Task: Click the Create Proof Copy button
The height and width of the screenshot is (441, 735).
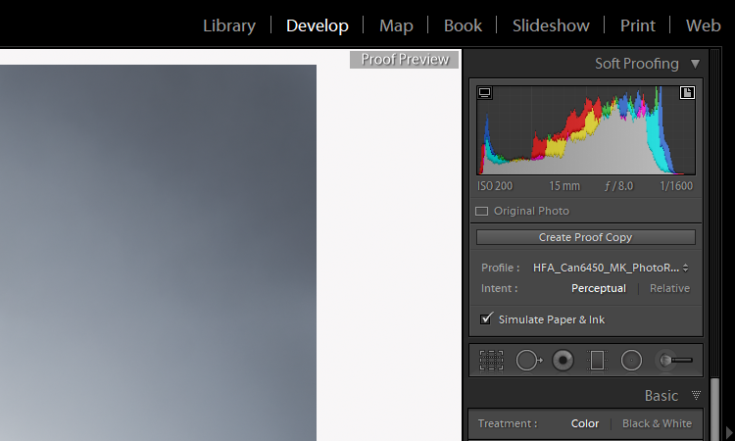Action: [x=585, y=237]
